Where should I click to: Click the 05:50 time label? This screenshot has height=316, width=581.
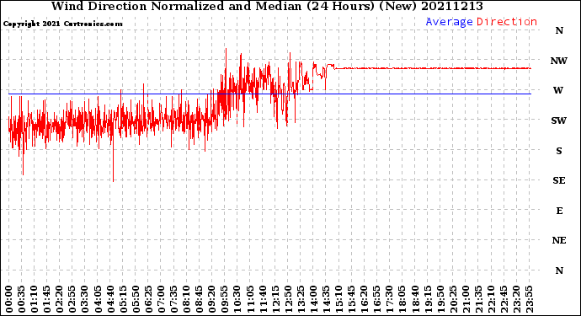[x=136, y=299]
